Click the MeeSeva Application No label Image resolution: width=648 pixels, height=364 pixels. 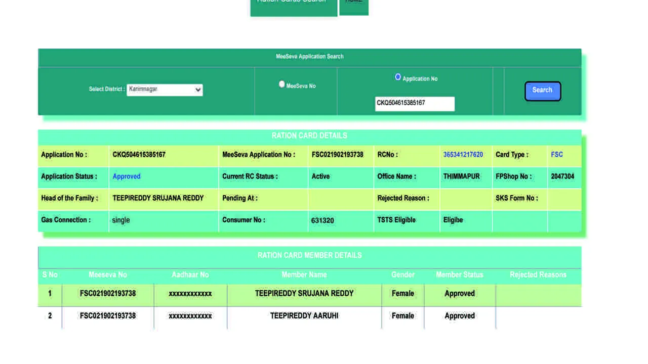(259, 155)
